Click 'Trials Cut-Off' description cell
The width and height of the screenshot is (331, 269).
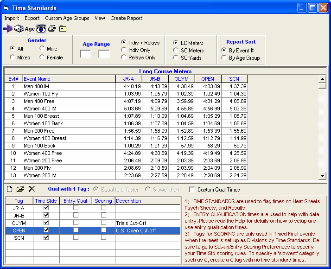click(148, 223)
